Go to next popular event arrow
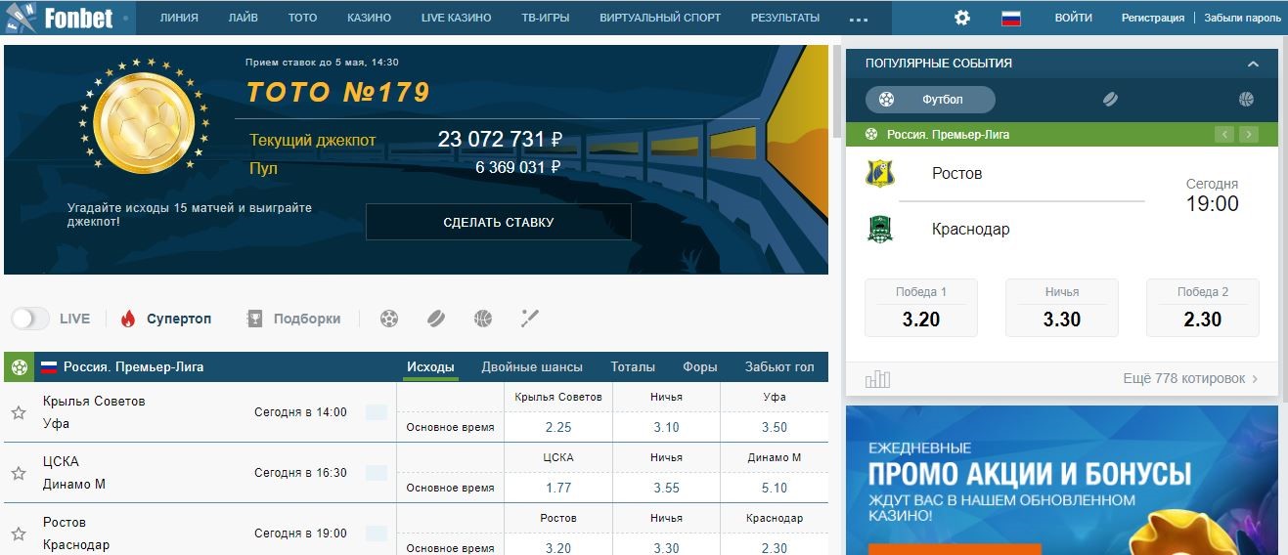This screenshot has width=1288, height=555. 1248,134
